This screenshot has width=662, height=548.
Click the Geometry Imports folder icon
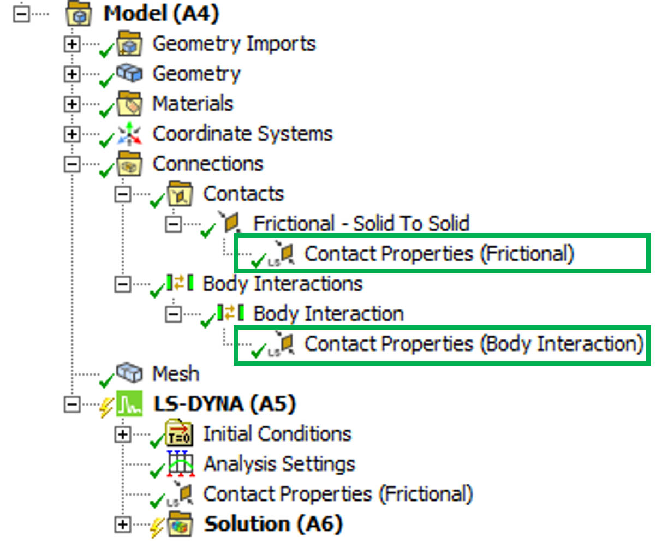[x=129, y=44]
